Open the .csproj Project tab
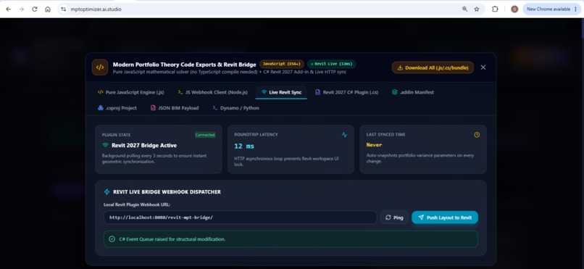The height and width of the screenshot is (269, 584). [x=117, y=108]
